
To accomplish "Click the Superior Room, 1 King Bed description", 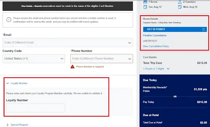I will pyautogui.click(x=162, y=23).
